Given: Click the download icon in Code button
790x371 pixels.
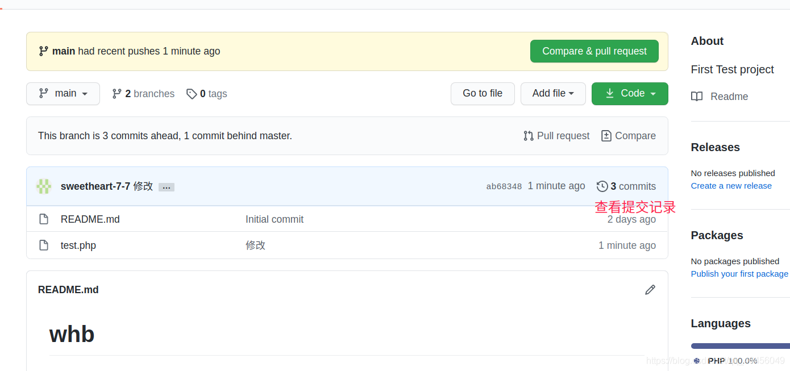Looking at the screenshot, I should click(610, 94).
